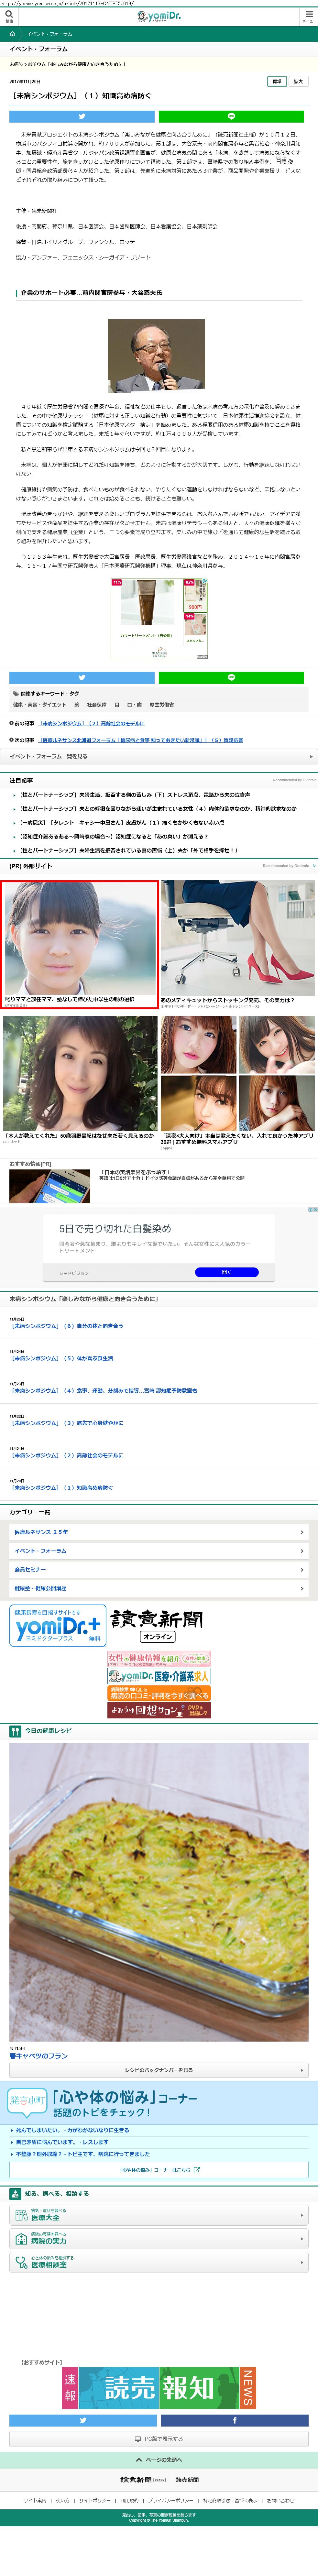Open series link （2）高齢社会のモデルに
Screen dimensions: 318x2576
(67, 1455)
